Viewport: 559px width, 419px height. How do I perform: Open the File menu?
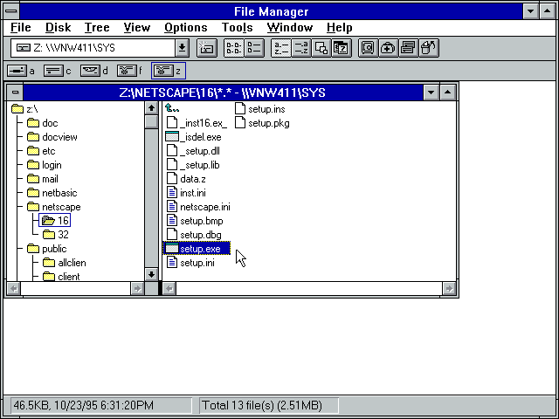(20, 27)
